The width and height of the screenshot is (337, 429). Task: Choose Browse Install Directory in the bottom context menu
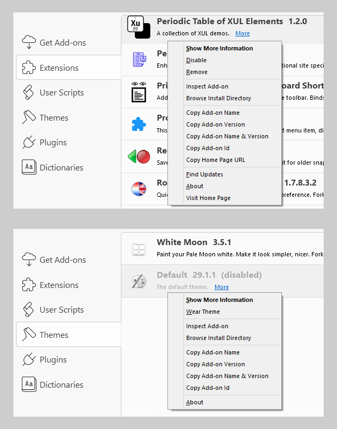[x=225, y=338]
